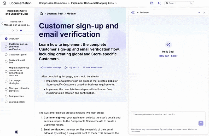The image size is (209, 136).
Task: Start a new AI chat with plus icon
Action: coord(199,13)
